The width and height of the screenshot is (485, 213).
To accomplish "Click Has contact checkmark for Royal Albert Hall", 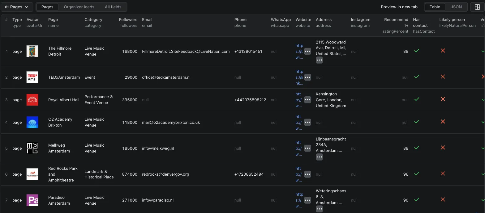I will coord(417,99).
